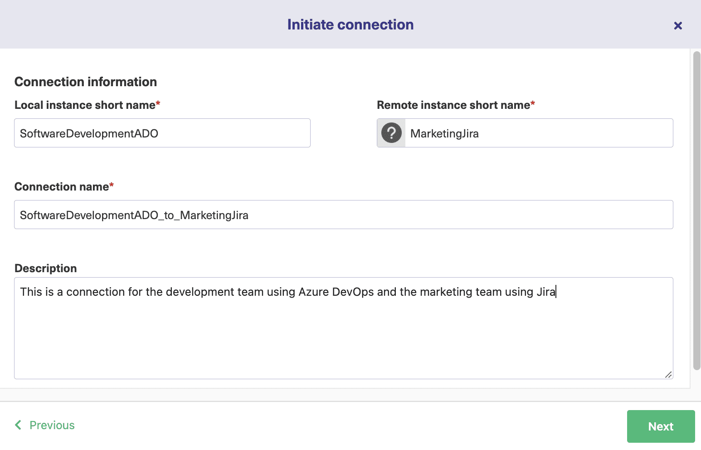The image size is (701, 450).
Task: Click the Description field label
Action: point(45,268)
